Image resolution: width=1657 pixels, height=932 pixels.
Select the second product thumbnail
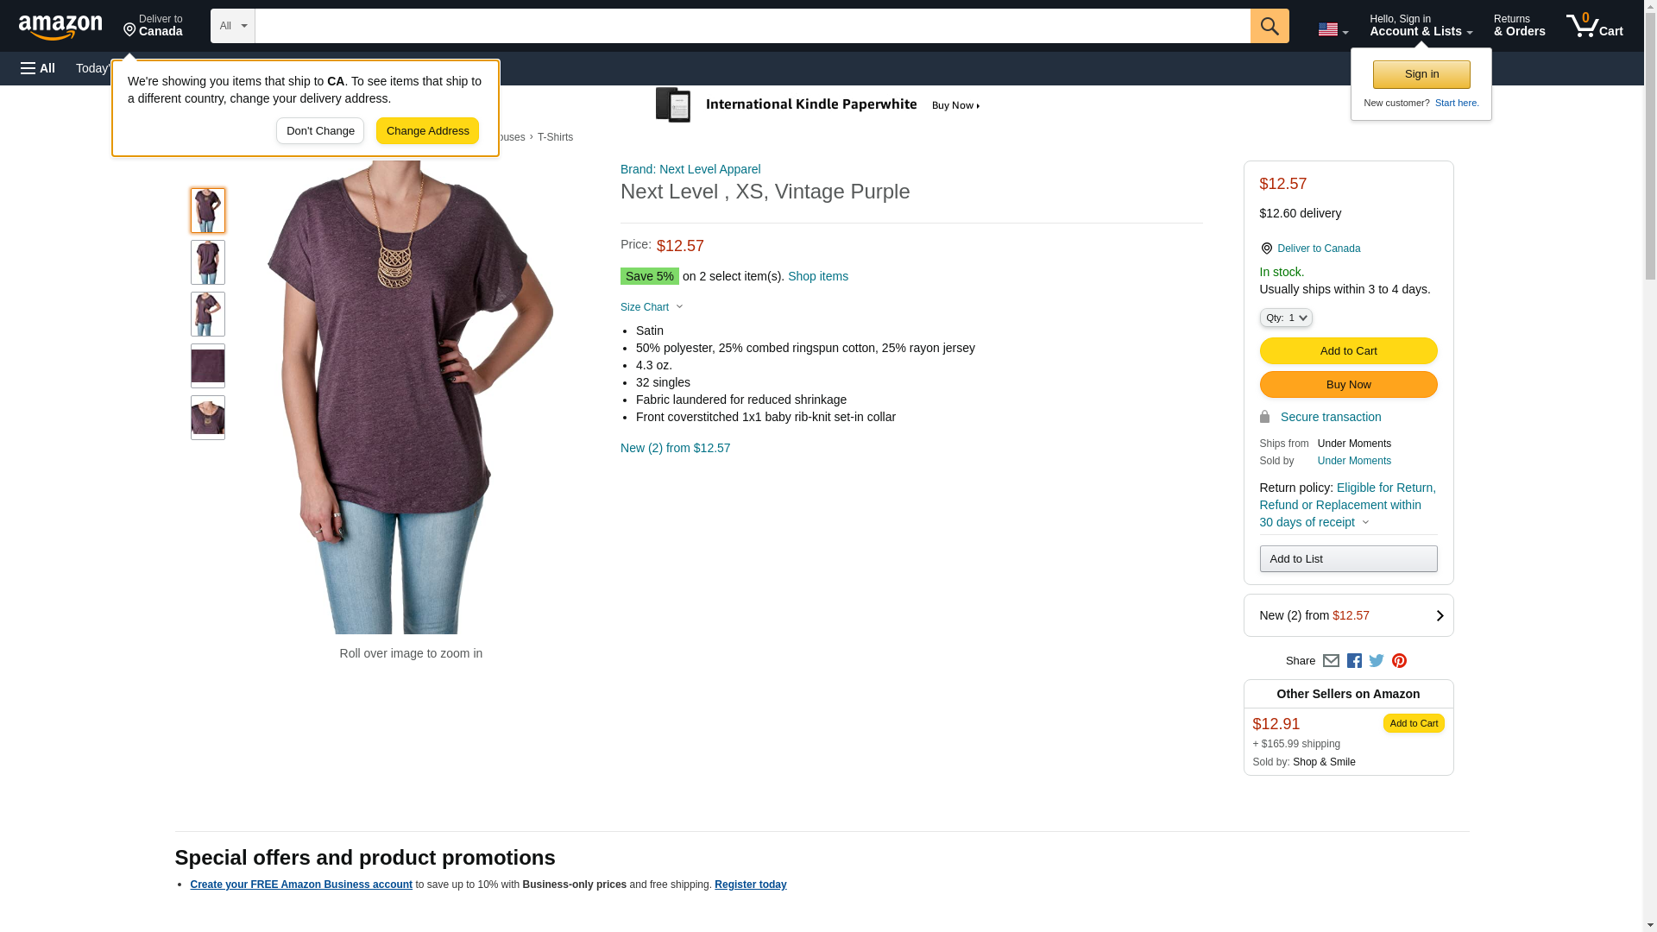pyautogui.click(x=207, y=262)
